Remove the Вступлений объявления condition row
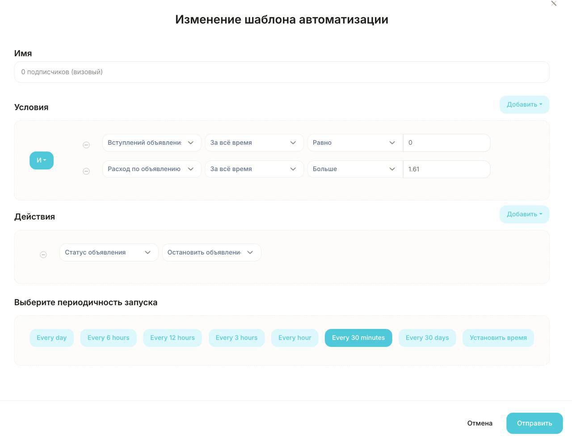572x441 pixels. pos(86,145)
